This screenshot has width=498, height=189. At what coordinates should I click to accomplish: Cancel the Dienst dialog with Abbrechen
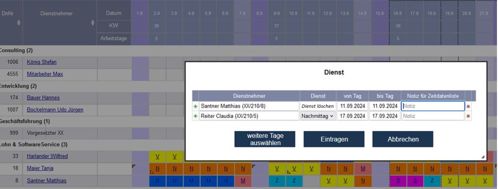pos(403,139)
